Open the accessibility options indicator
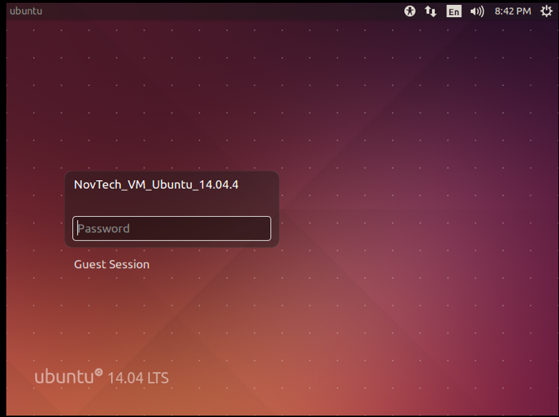 [410, 11]
